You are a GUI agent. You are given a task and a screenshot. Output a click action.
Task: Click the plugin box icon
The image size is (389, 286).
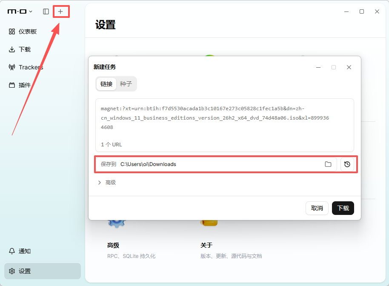12,85
